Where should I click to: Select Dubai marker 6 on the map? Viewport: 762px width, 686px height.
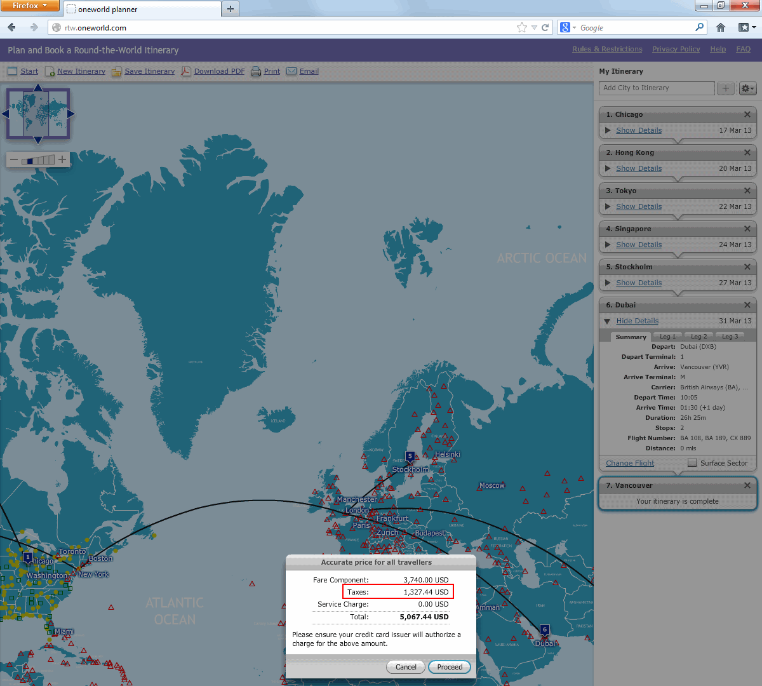click(544, 629)
